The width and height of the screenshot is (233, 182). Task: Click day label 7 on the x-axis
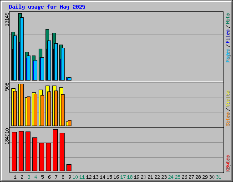click(x=56, y=177)
